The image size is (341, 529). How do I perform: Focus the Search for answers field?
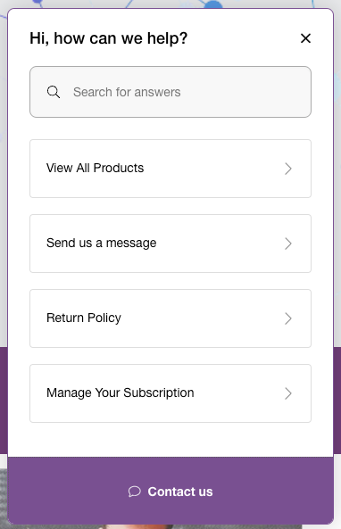click(170, 92)
